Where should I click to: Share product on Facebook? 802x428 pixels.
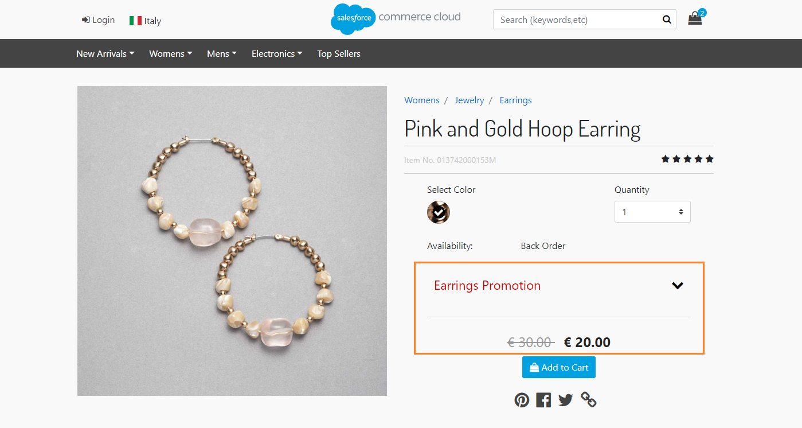click(543, 400)
